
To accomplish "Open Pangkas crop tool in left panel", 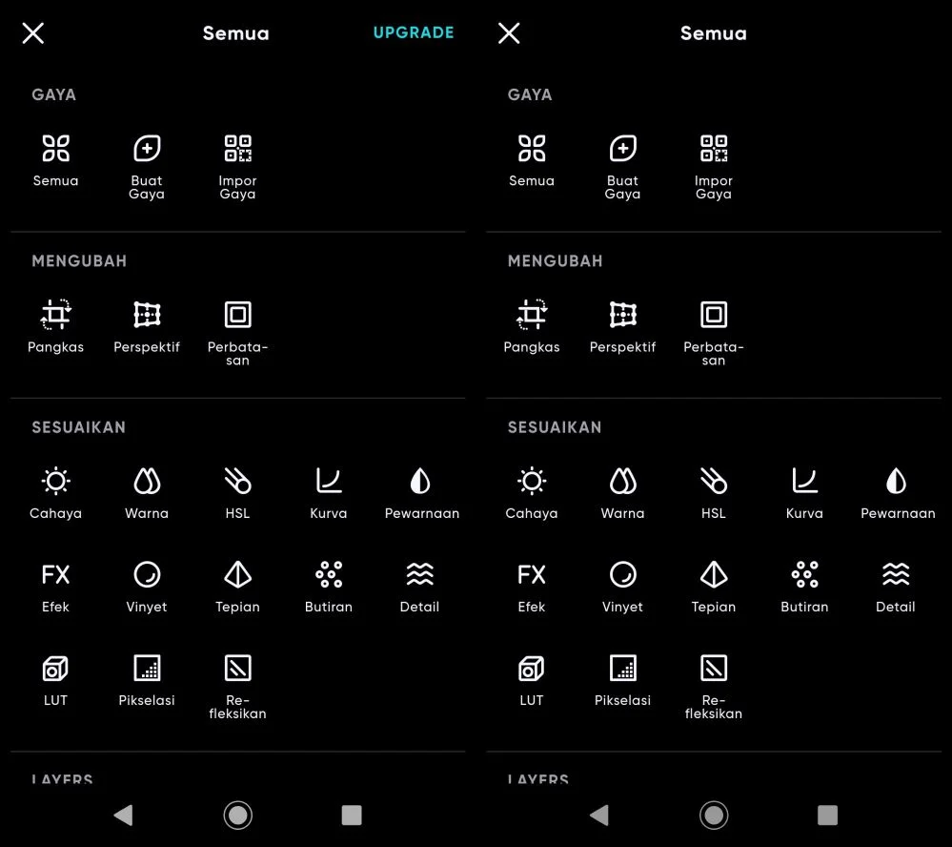I will click(x=56, y=327).
